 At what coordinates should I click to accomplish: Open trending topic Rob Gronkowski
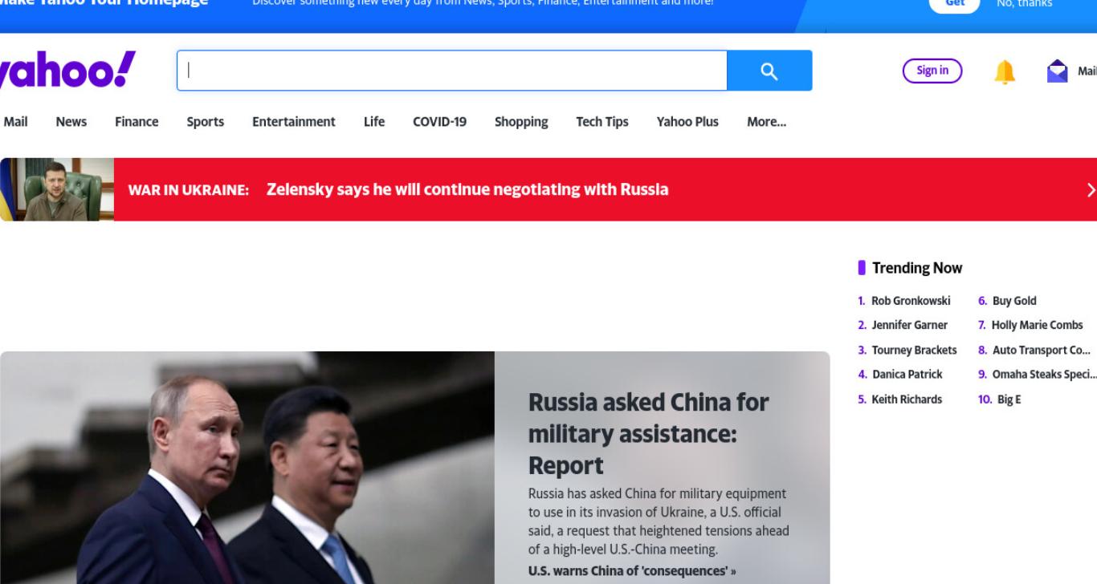[911, 301]
